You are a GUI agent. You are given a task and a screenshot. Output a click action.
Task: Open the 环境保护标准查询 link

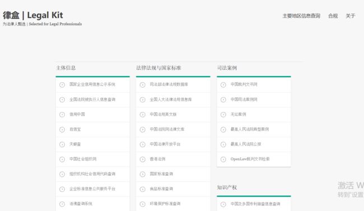coord(165,204)
